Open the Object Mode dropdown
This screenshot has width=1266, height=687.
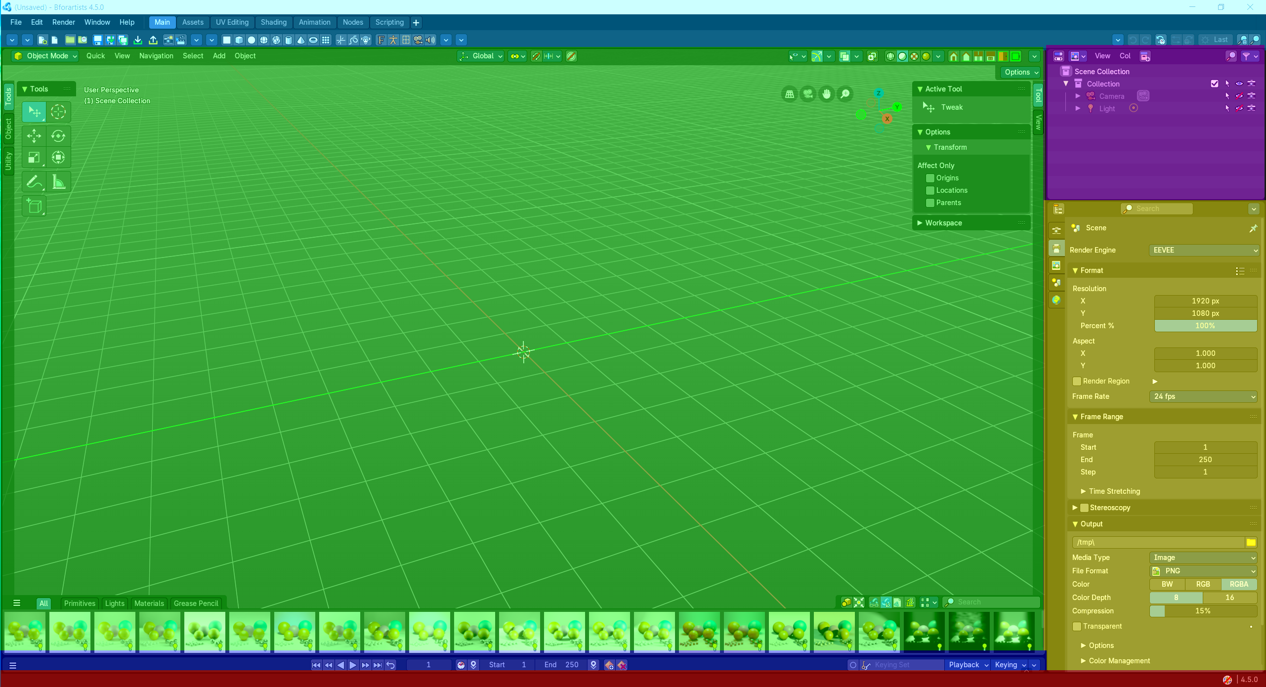tap(45, 56)
